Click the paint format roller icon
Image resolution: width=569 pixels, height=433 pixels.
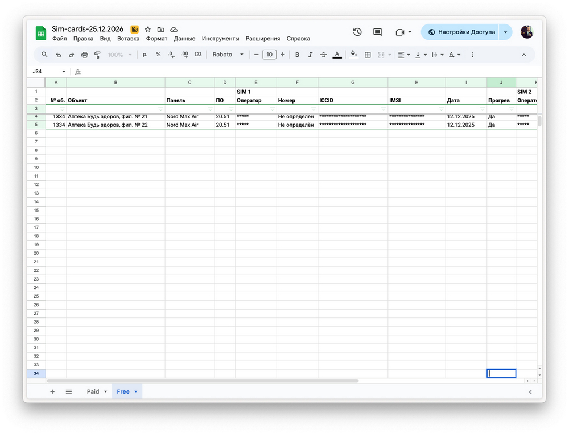click(x=97, y=55)
